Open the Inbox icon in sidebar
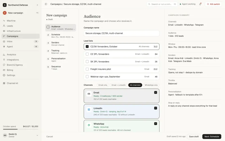Image resolution: width=225 pixels, height=141 pixels. (4, 41)
